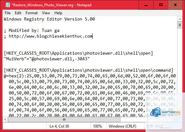Image resolution: width=185 pixels, height=132 pixels.
Task: Open the Help menu
Action: (x=58, y=13)
